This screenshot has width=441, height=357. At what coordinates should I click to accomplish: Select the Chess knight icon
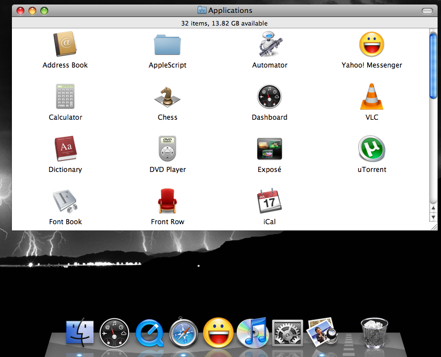pos(167,97)
